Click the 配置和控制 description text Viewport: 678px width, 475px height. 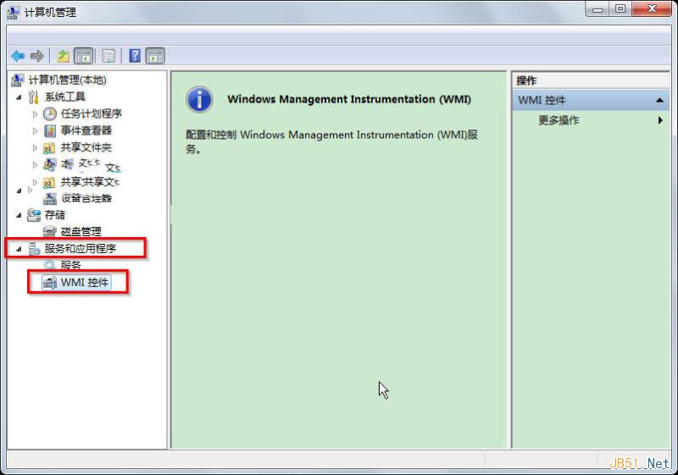pyautogui.click(x=332, y=141)
